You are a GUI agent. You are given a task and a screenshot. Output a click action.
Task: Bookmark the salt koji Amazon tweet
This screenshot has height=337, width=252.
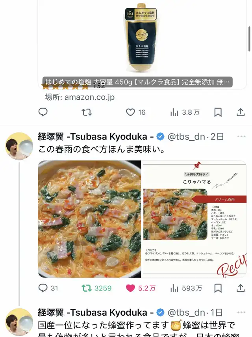(218, 112)
